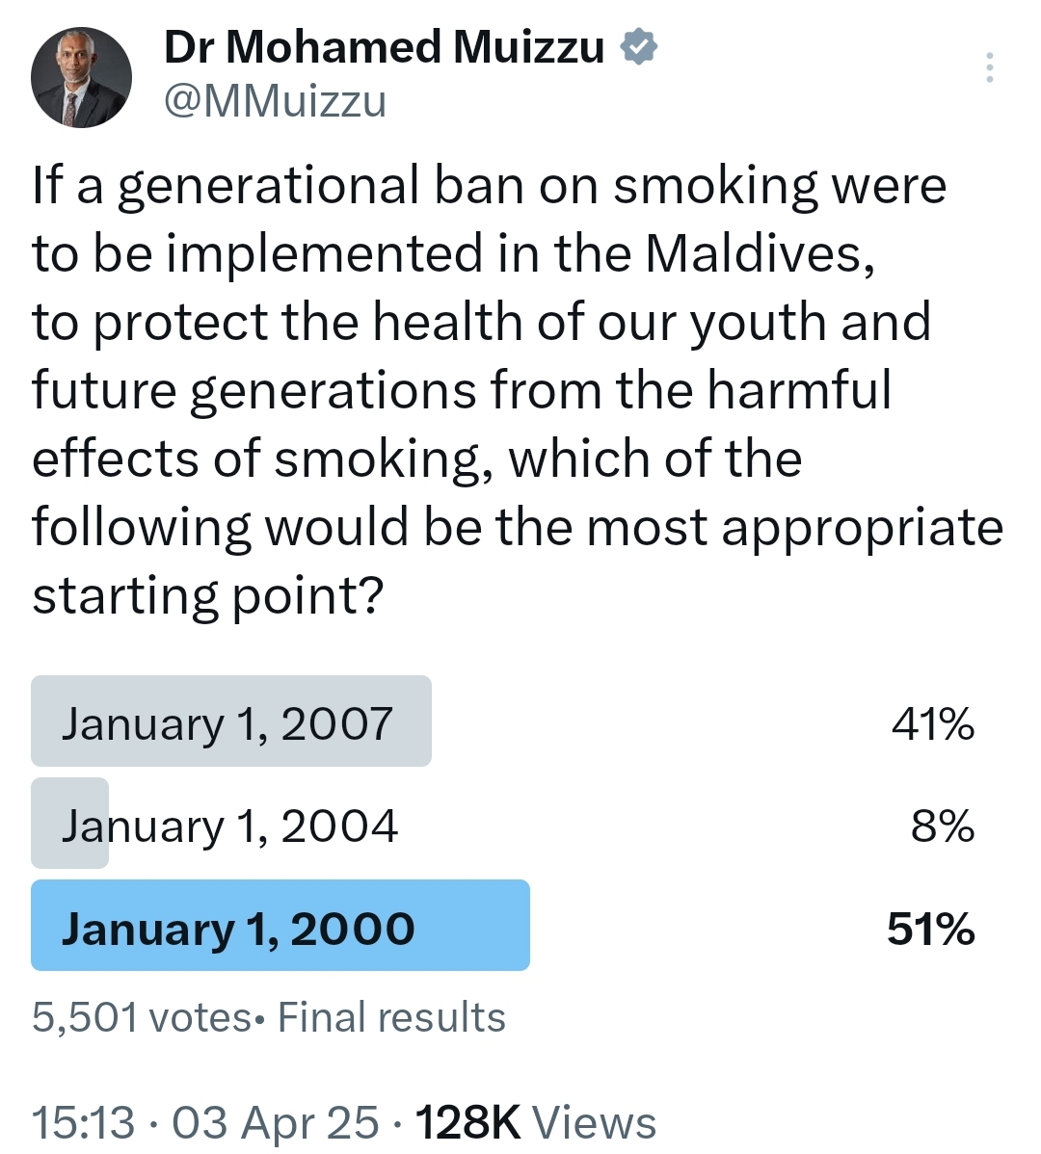Click the tweet's first line about generational ban
Image resolution: width=1041 pixels, height=1154 pixels.
tap(490, 186)
